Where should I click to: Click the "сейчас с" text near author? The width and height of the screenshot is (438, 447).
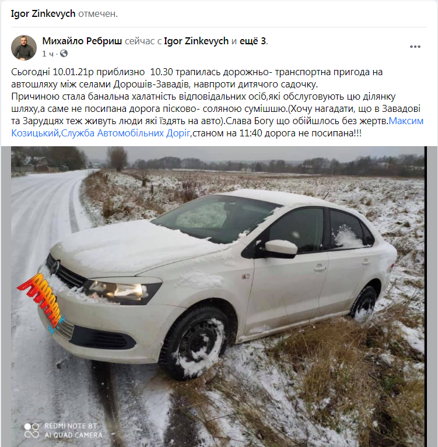click(143, 41)
